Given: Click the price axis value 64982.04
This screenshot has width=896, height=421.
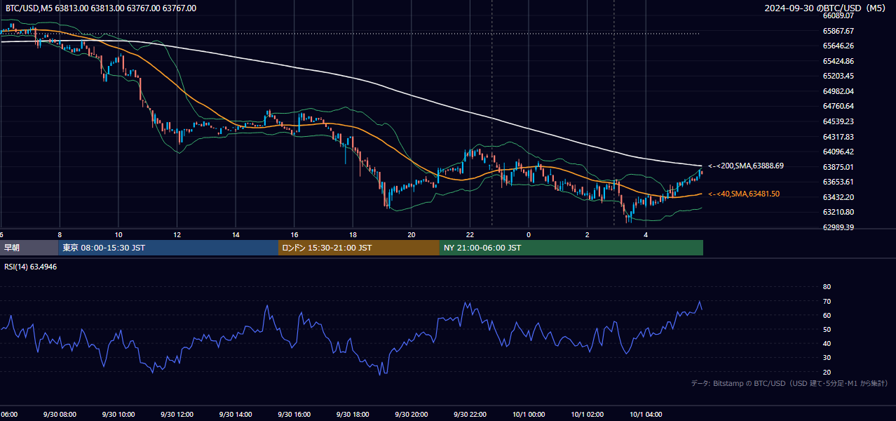Looking at the screenshot, I should click(x=838, y=91).
